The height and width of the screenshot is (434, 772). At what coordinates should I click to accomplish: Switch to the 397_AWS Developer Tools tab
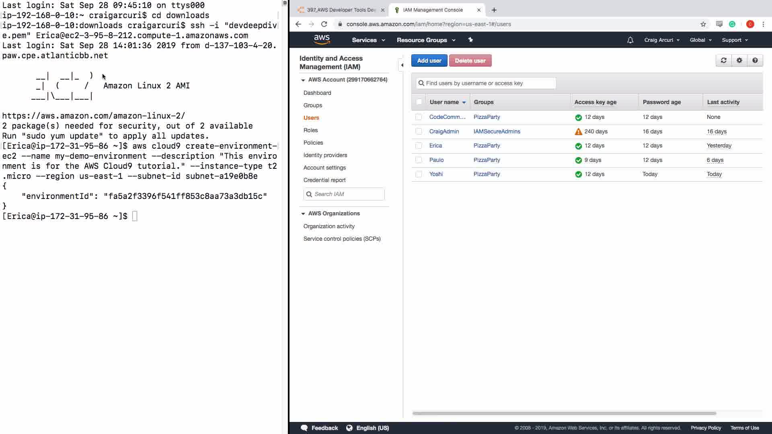click(x=340, y=10)
